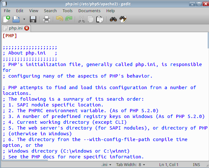Click line '1. SAPI module specific location.'
This screenshot has width=209, height=168.
(53, 105)
